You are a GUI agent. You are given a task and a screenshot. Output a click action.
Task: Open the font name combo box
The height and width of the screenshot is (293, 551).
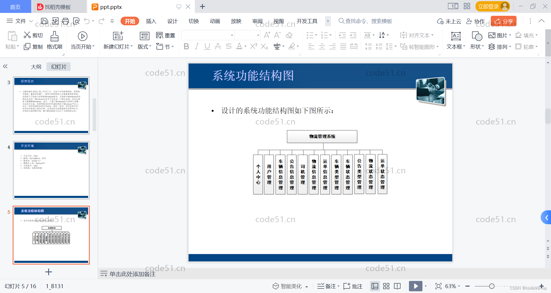(208, 35)
